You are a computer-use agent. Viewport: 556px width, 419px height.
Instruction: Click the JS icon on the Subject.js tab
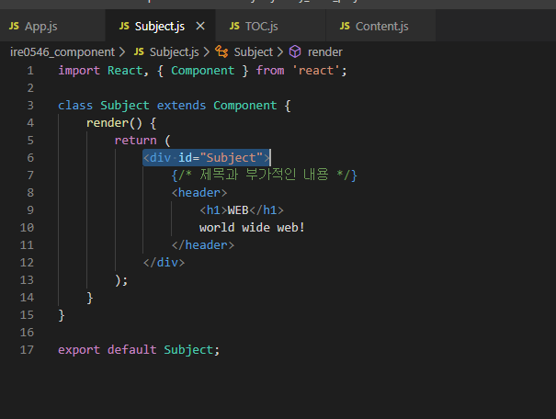(124, 26)
